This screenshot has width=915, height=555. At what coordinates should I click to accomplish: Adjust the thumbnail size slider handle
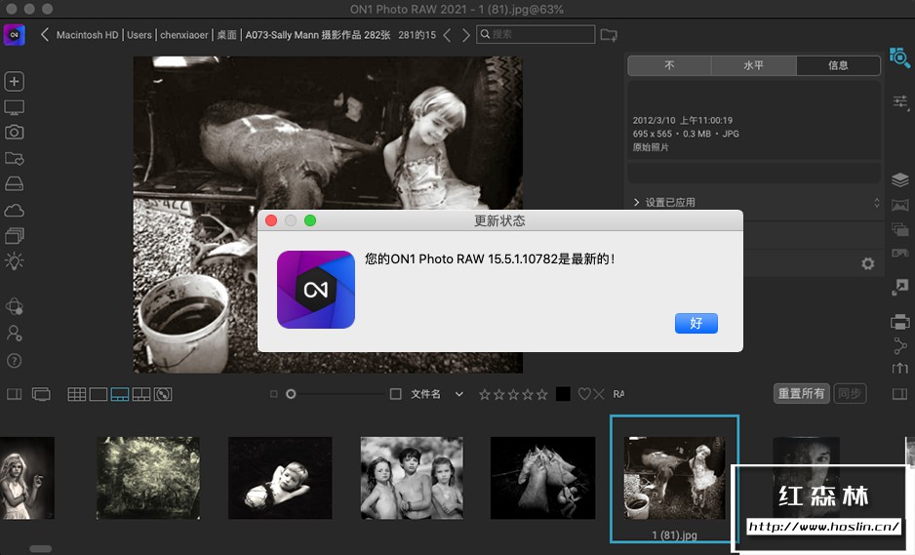(291, 394)
